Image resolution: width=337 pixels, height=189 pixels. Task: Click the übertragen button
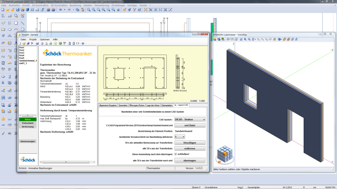[x=190, y=160]
